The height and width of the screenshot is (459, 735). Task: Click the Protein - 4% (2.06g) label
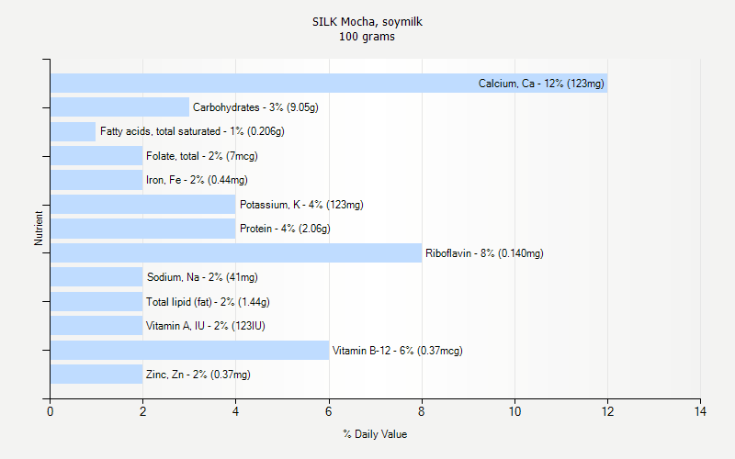[285, 229]
